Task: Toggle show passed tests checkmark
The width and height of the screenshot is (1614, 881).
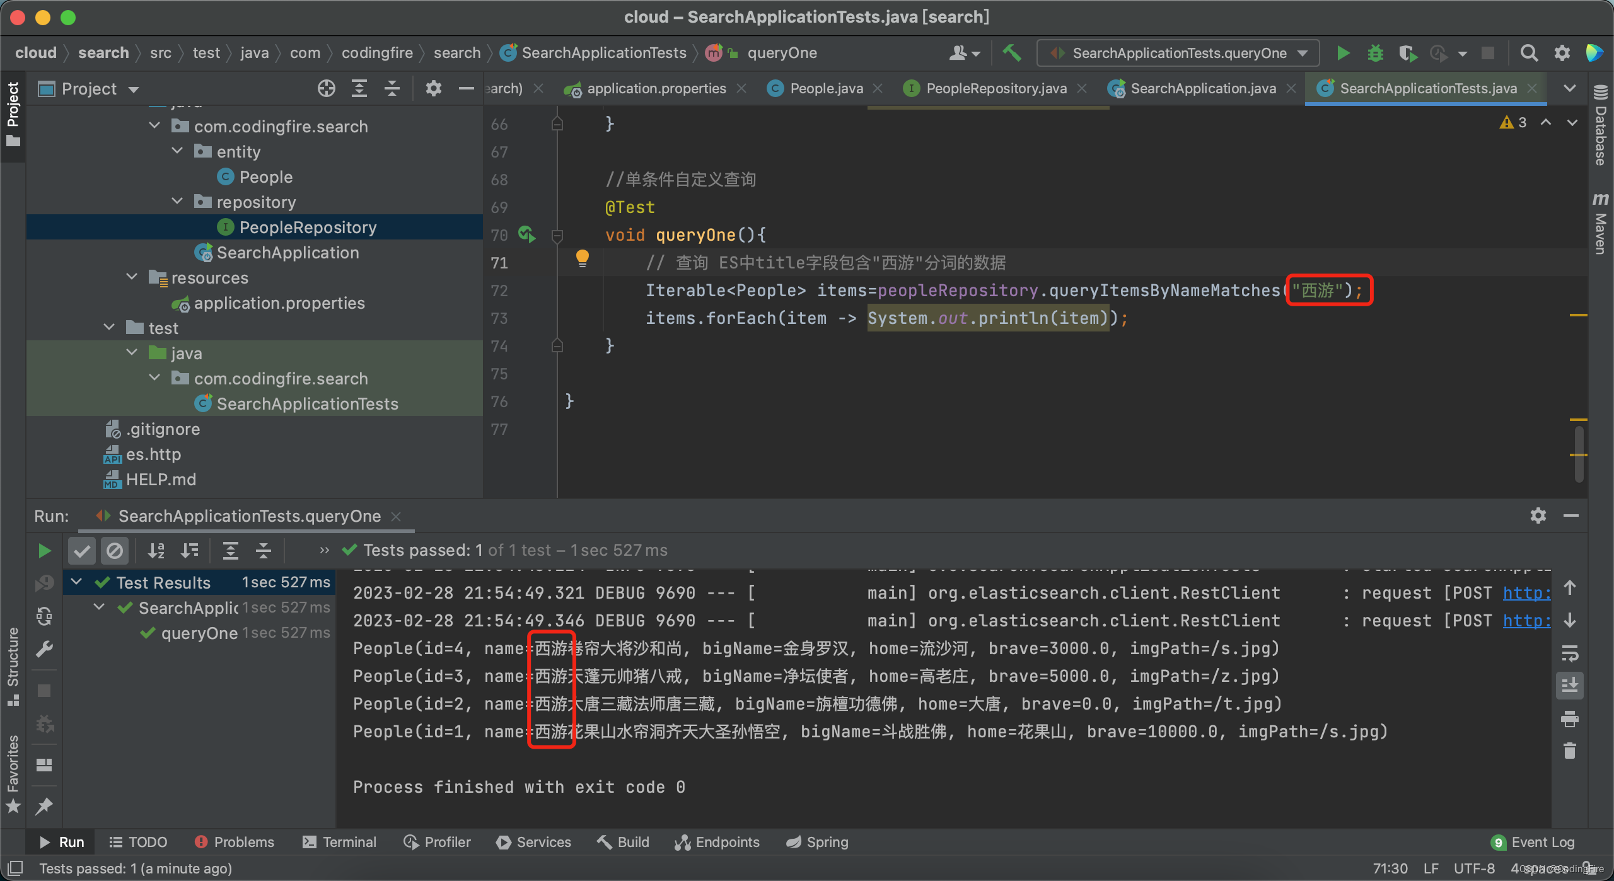Action: pyautogui.click(x=82, y=551)
